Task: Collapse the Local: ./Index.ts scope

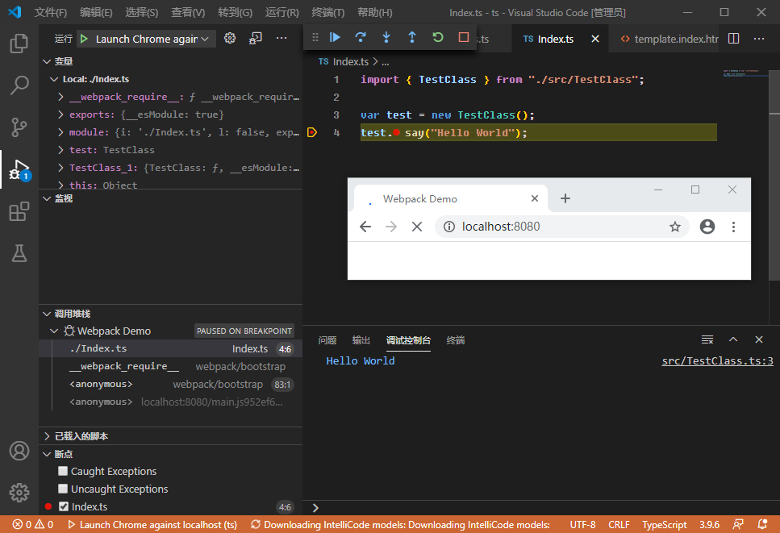Action: coord(54,79)
